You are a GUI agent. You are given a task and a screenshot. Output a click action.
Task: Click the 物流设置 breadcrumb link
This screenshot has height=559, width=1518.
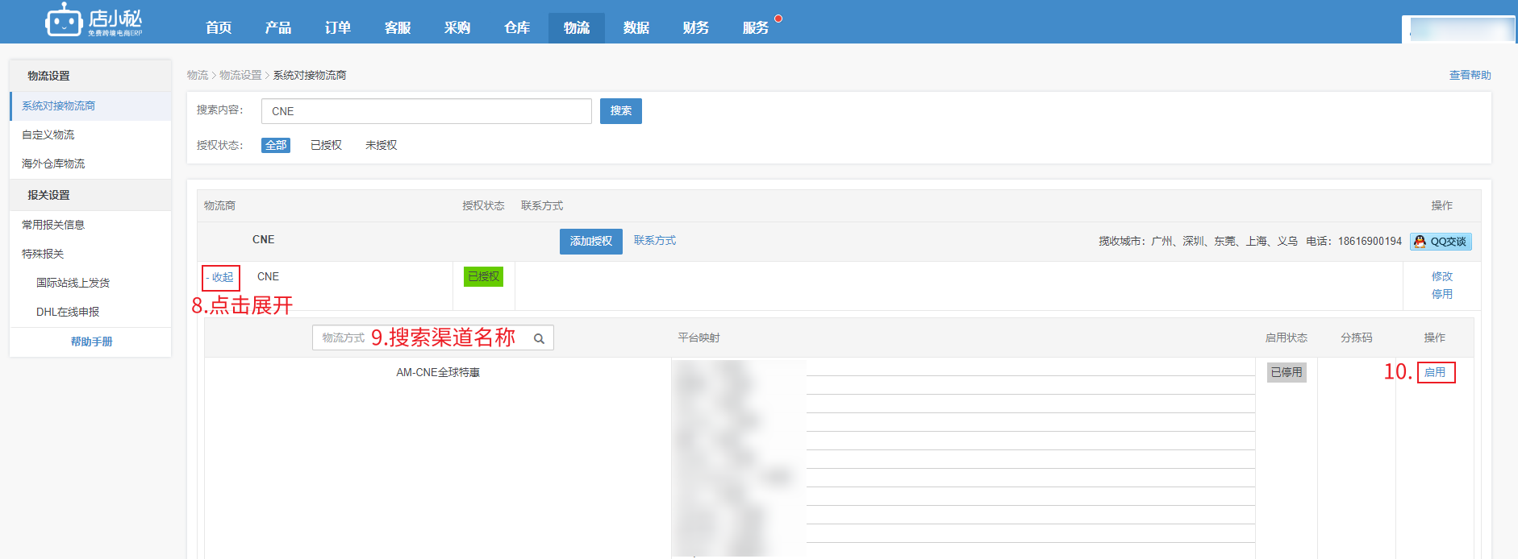coord(240,75)
